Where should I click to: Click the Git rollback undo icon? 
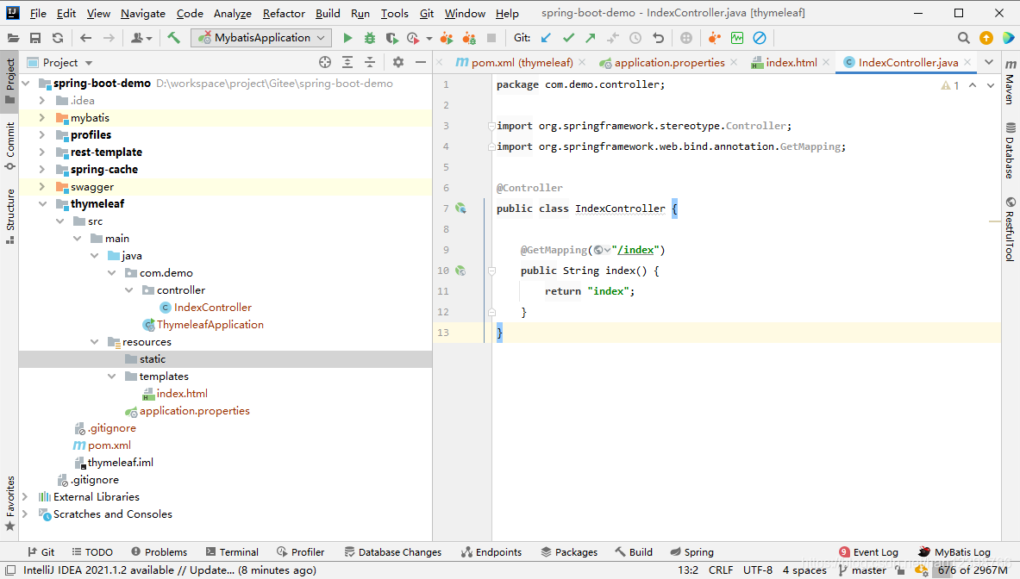pyautogui.click(x=659, y=38)
